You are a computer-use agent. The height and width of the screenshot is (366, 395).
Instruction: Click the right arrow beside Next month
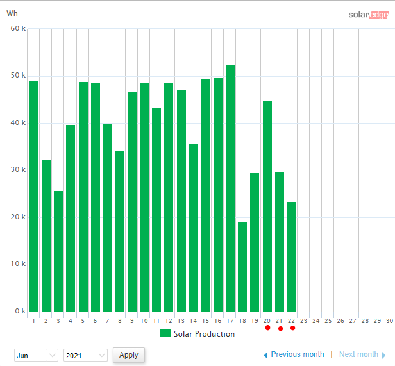[x=383, y=355]
